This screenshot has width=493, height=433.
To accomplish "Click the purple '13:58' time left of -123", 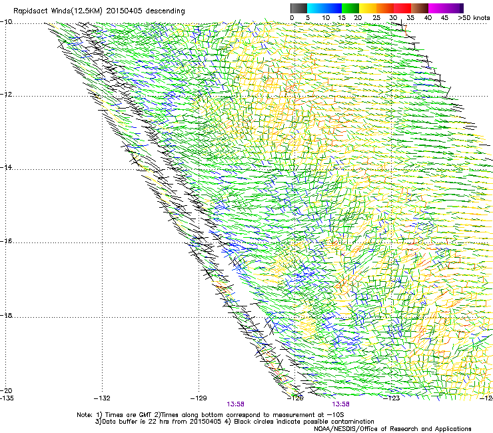I will [x=341, y=404].
